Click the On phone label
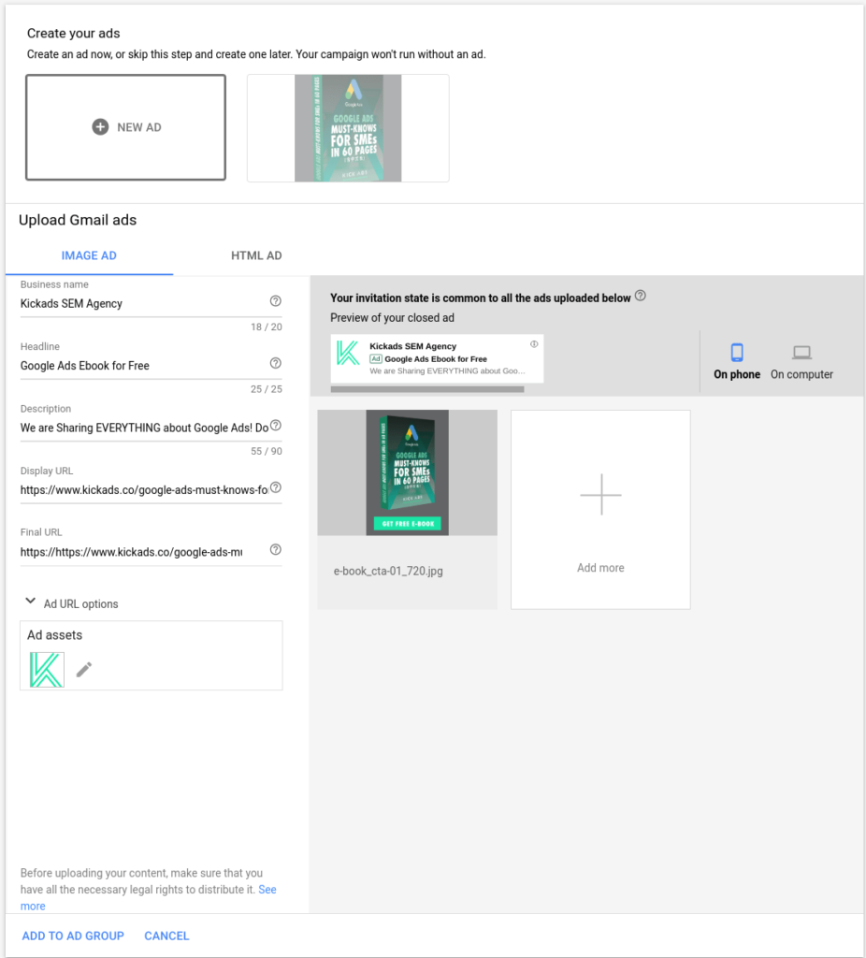Viewport: 866px width, 958px height. coord(737,374)
